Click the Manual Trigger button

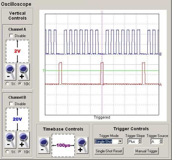pos(146,151)
